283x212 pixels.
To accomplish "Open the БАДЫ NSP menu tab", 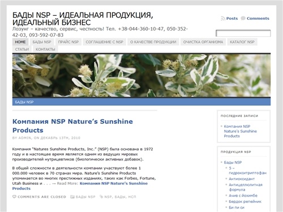I will point(42,42).
